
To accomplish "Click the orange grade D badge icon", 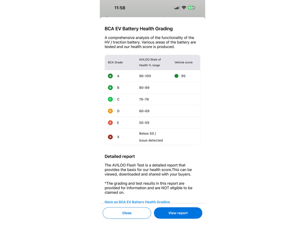I will [110, 111].
